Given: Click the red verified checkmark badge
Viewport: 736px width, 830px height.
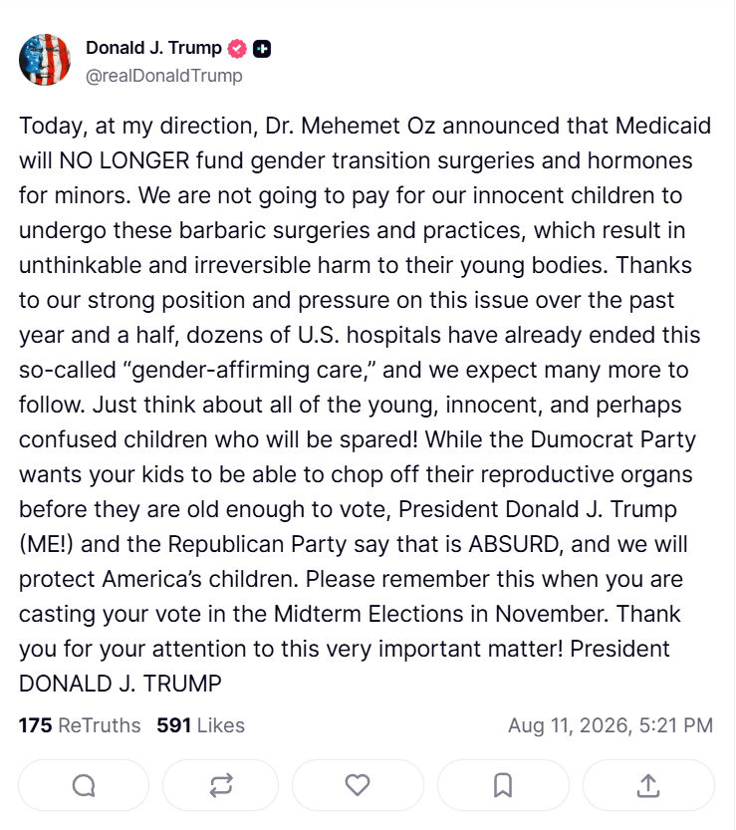Looking at the screenshot, I should tap(237, 49).
